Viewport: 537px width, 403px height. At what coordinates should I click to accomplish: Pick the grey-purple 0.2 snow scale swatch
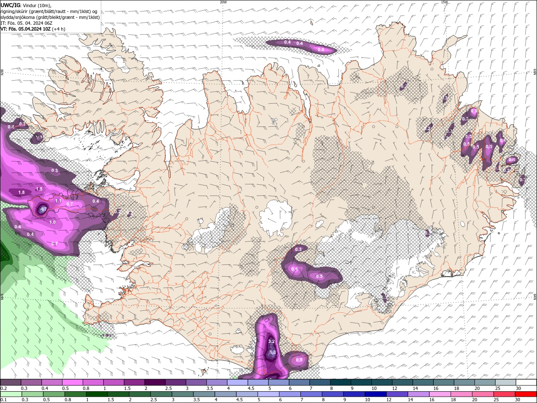[11, 382]
